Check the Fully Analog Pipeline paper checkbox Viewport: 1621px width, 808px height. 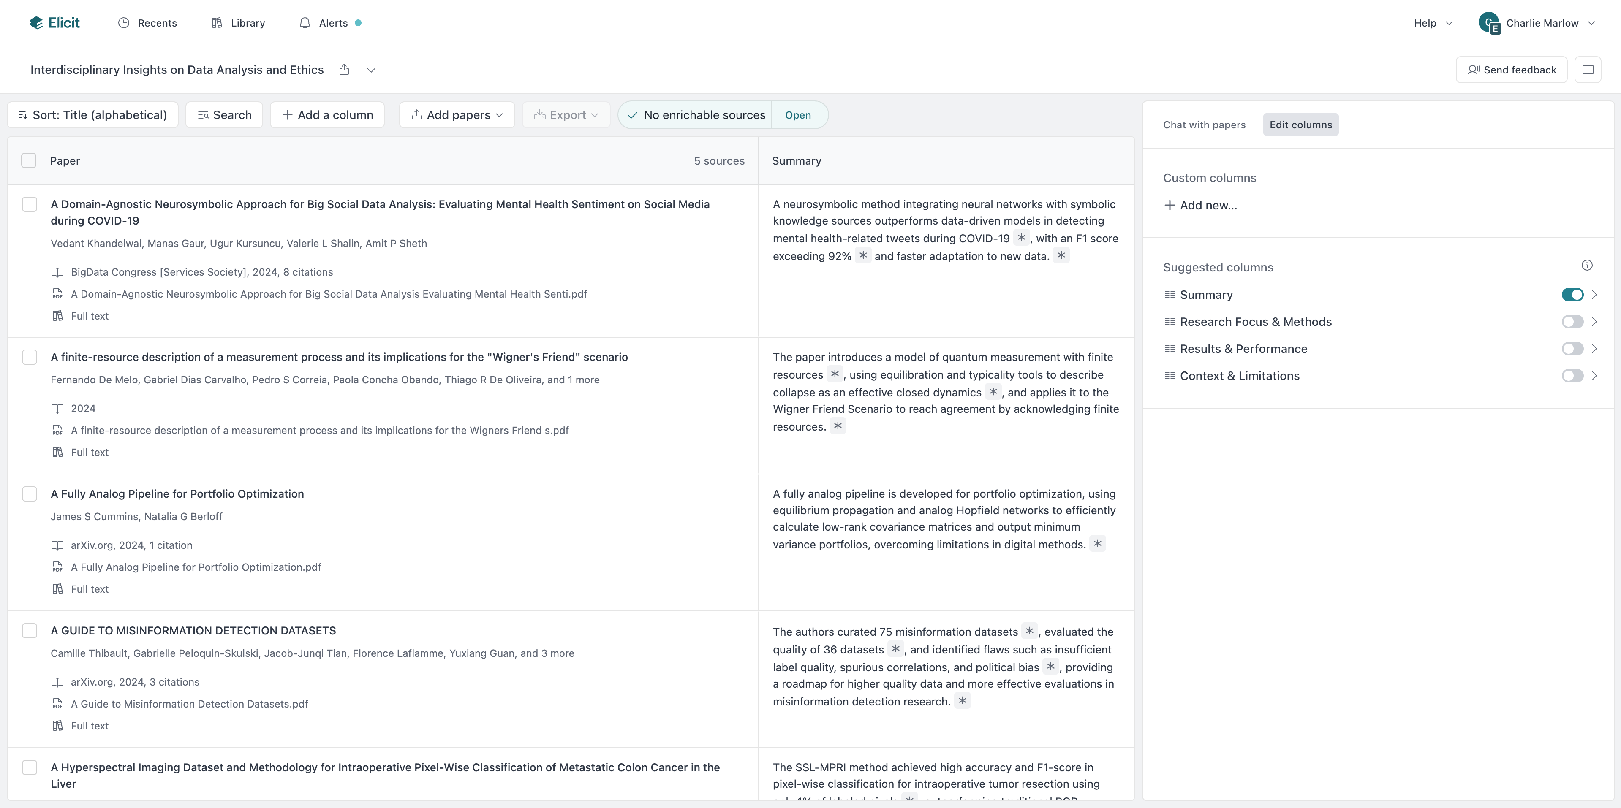tap(30, 493)
